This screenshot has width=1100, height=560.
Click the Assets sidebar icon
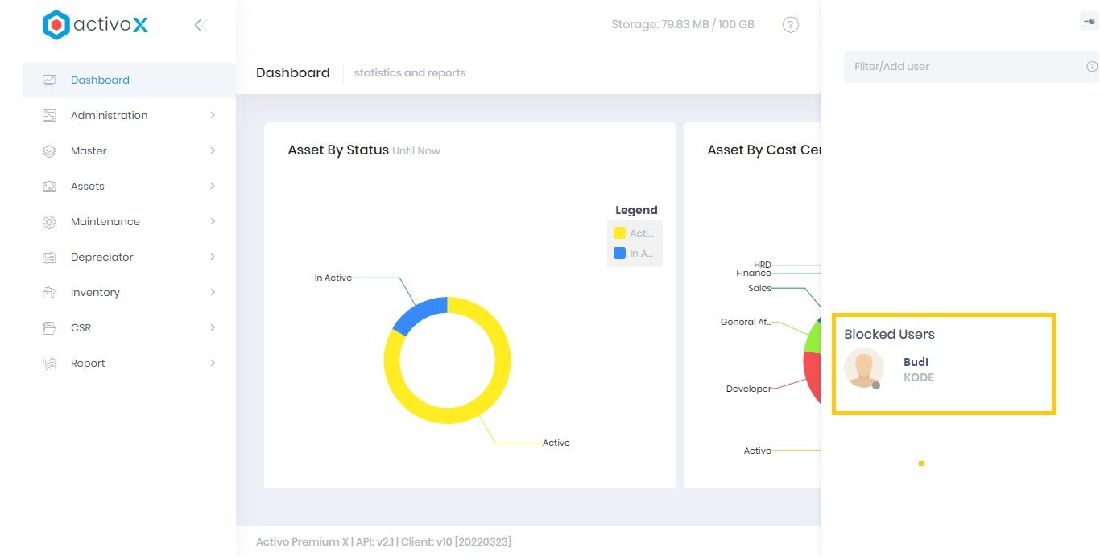(x=49, y=187)
